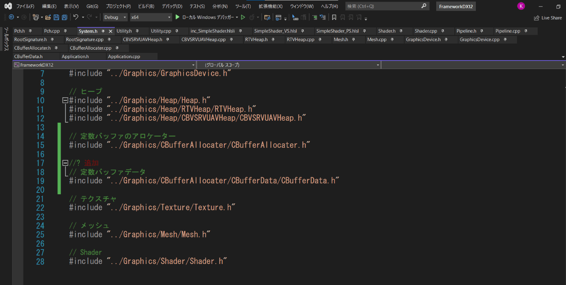Click the Live Share button label
The height and width of the screenshot is (285, 566).
pos(551,18)
